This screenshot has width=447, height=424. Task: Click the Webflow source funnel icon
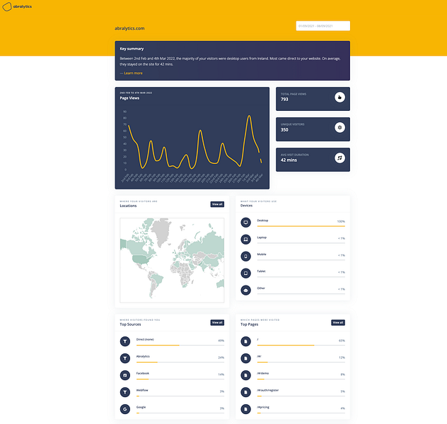click(x=125, y=392)
